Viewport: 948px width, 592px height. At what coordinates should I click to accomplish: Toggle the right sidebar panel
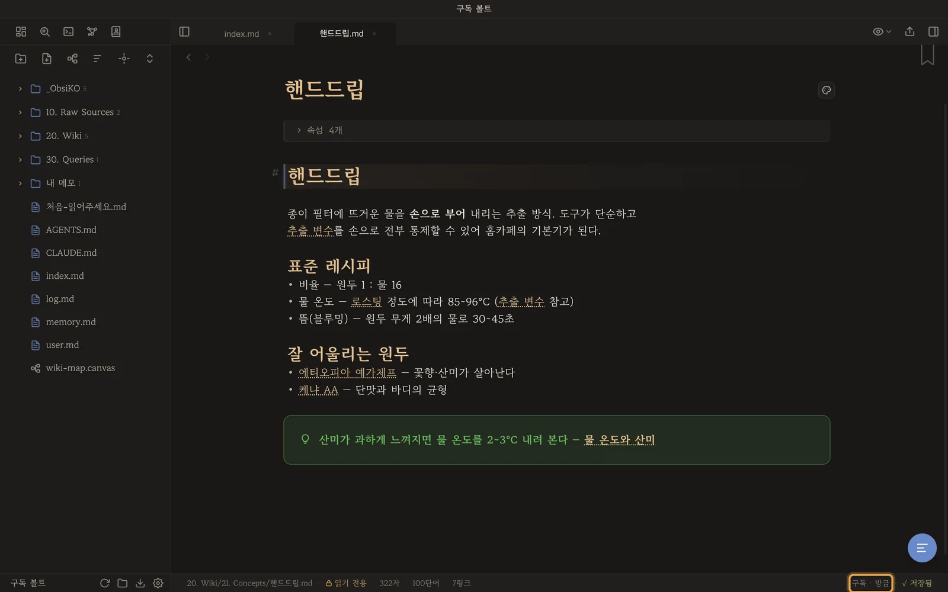(x=933, y=32)
